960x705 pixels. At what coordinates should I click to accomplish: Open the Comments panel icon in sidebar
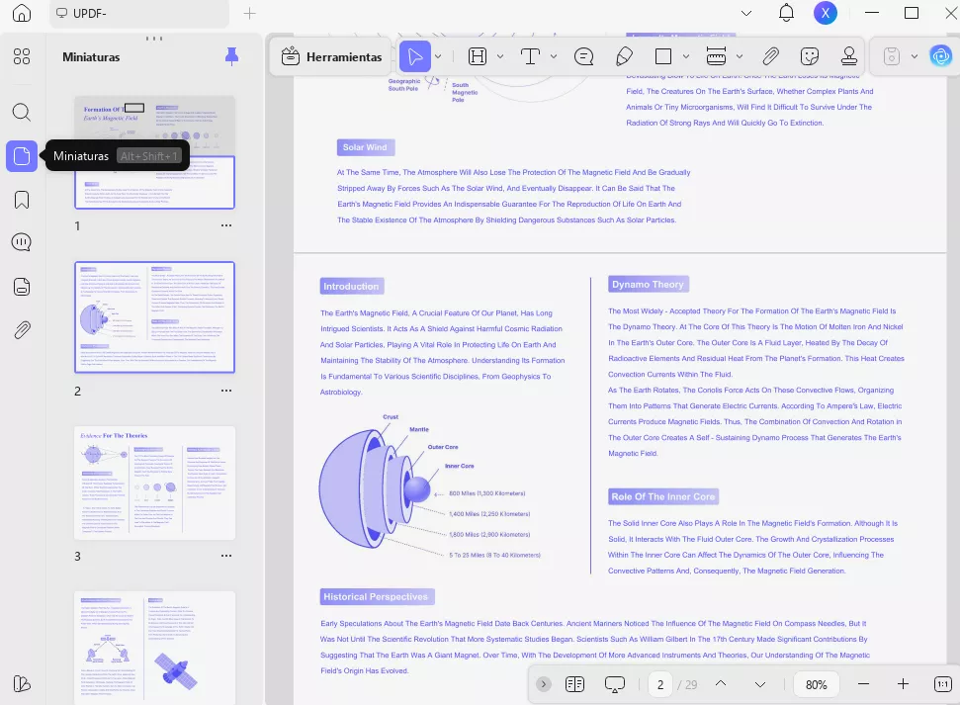tap(22, 242)
